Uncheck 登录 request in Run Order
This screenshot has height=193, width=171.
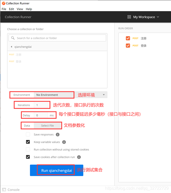(128, 46)
